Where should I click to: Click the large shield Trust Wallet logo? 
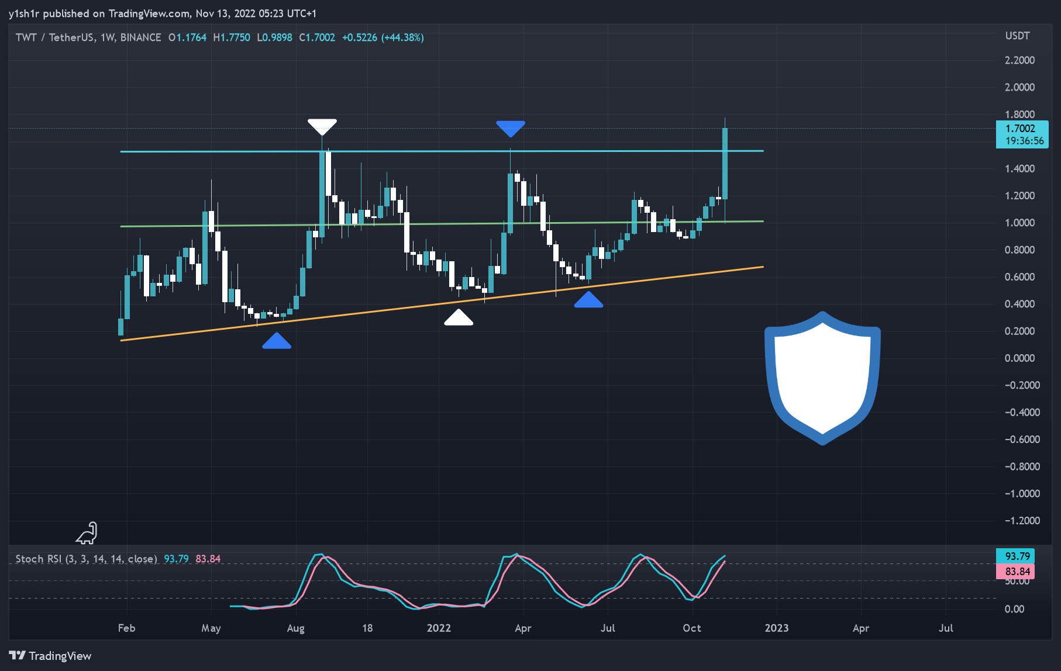822,378
